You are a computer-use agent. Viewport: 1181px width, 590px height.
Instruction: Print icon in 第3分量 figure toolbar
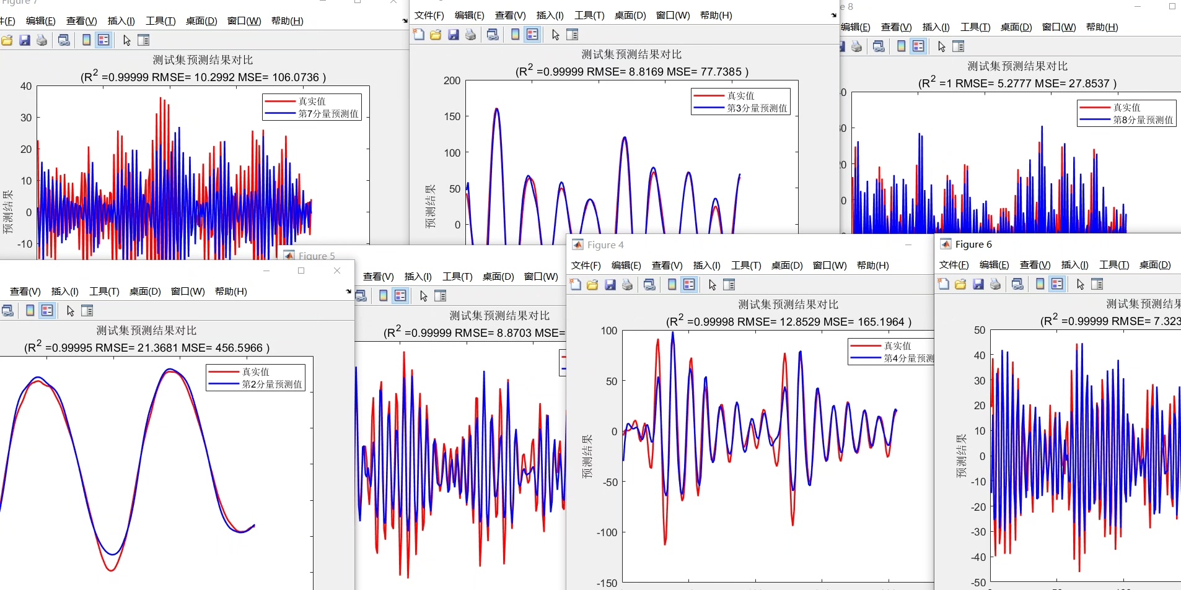point(470,35)
